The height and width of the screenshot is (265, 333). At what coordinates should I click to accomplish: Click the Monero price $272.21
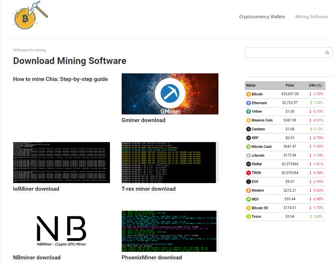point(290,190)
